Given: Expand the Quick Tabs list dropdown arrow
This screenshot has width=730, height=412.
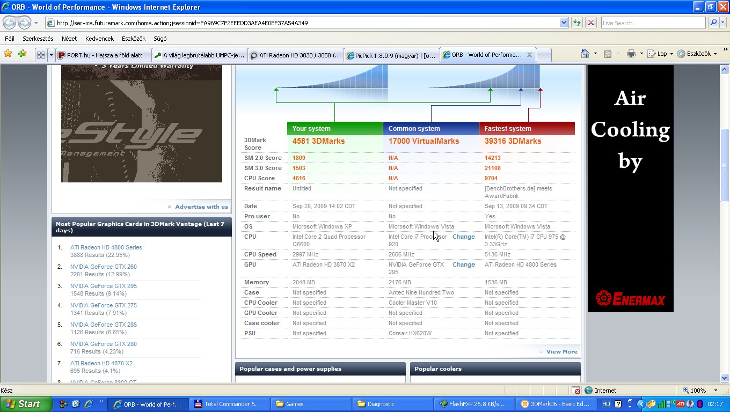Looking at the screenshot, I should tap(51, 55).
